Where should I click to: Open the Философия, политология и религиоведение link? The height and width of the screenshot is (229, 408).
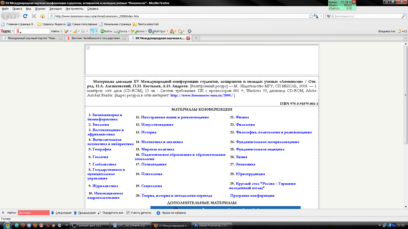[274, 132]
